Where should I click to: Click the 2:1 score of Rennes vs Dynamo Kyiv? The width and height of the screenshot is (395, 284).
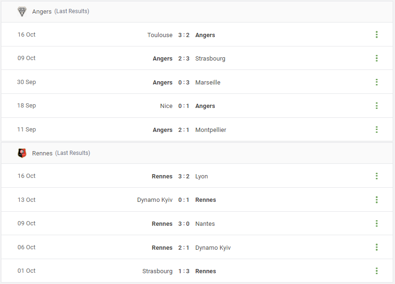tap(184, 248)
